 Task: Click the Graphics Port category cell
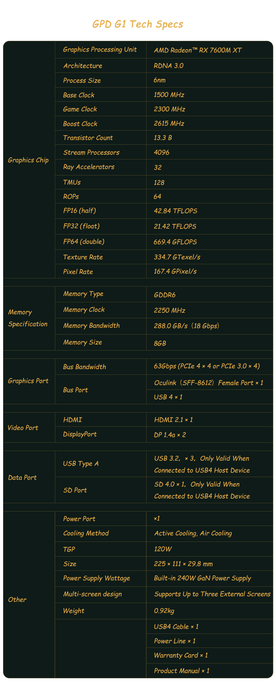29,381
